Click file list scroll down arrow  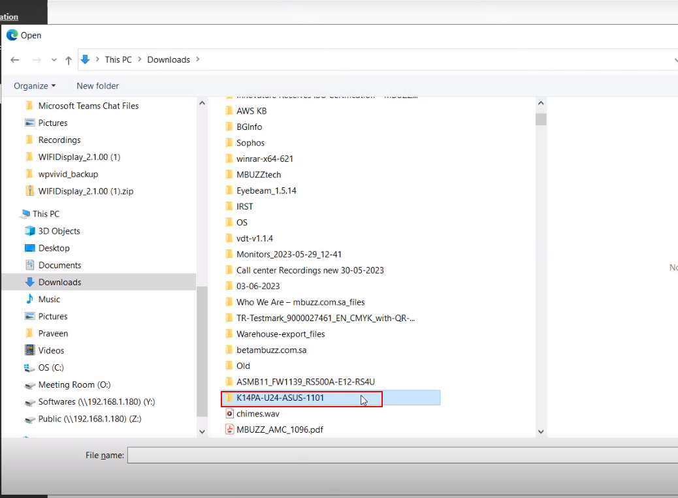tap(541, 431)
